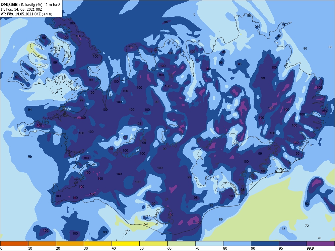Click the '89' humidity value off the coast
Viewport: 335px width, 251px height.
point(221,219)
